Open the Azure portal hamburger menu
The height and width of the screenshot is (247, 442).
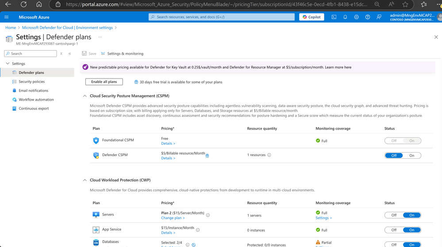[x=7, y=17]
